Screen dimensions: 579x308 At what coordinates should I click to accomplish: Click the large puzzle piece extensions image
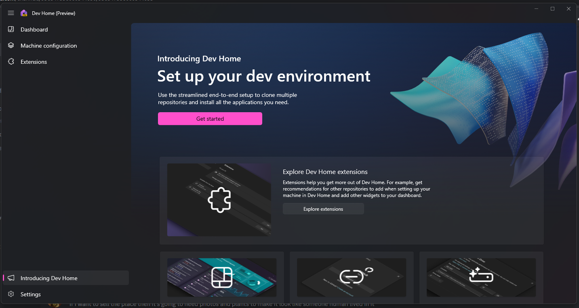(x=219, y=200)
